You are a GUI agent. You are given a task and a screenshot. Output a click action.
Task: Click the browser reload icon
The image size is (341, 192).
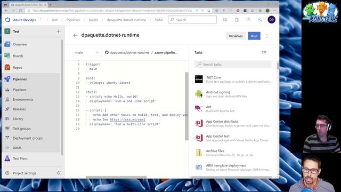(x=20, y=11)
